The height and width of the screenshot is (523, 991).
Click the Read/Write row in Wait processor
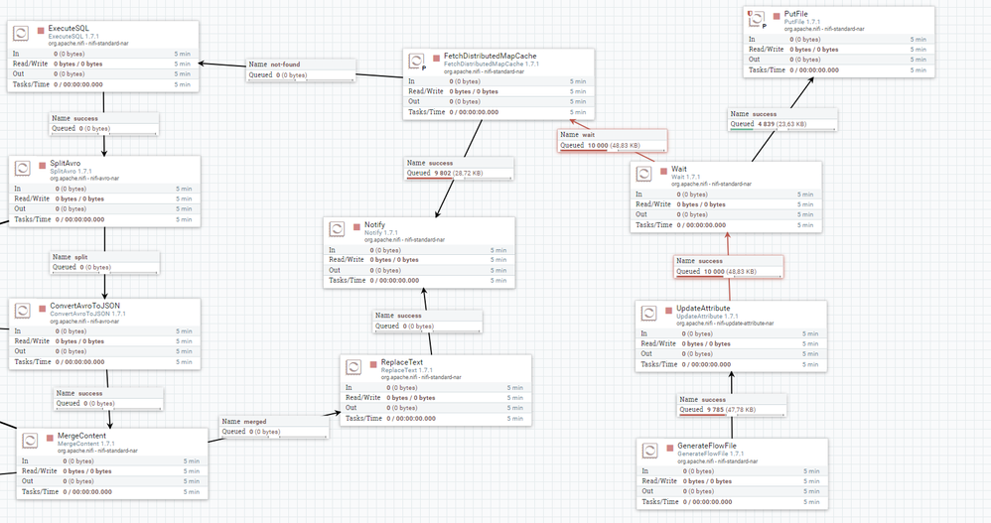click(x=726, y=204)
